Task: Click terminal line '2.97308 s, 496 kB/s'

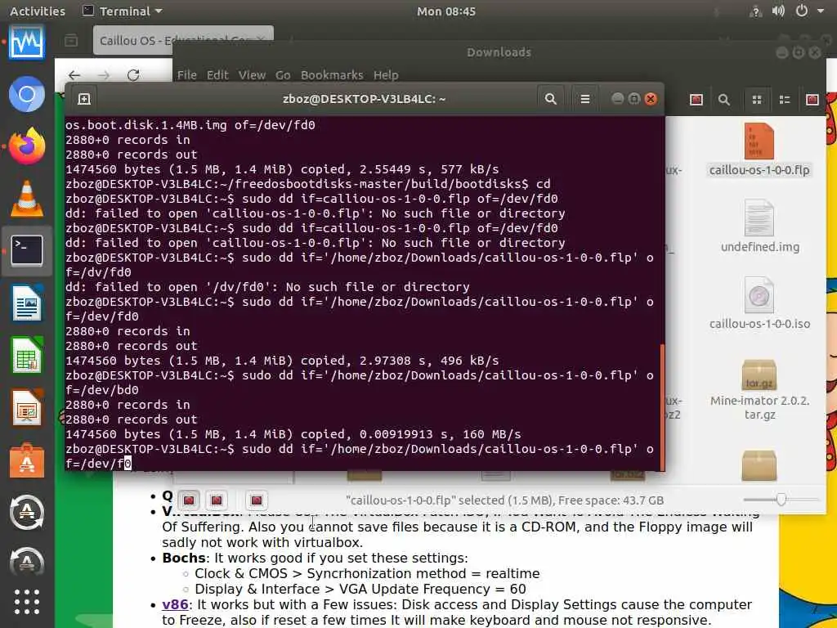Action: 428,361
